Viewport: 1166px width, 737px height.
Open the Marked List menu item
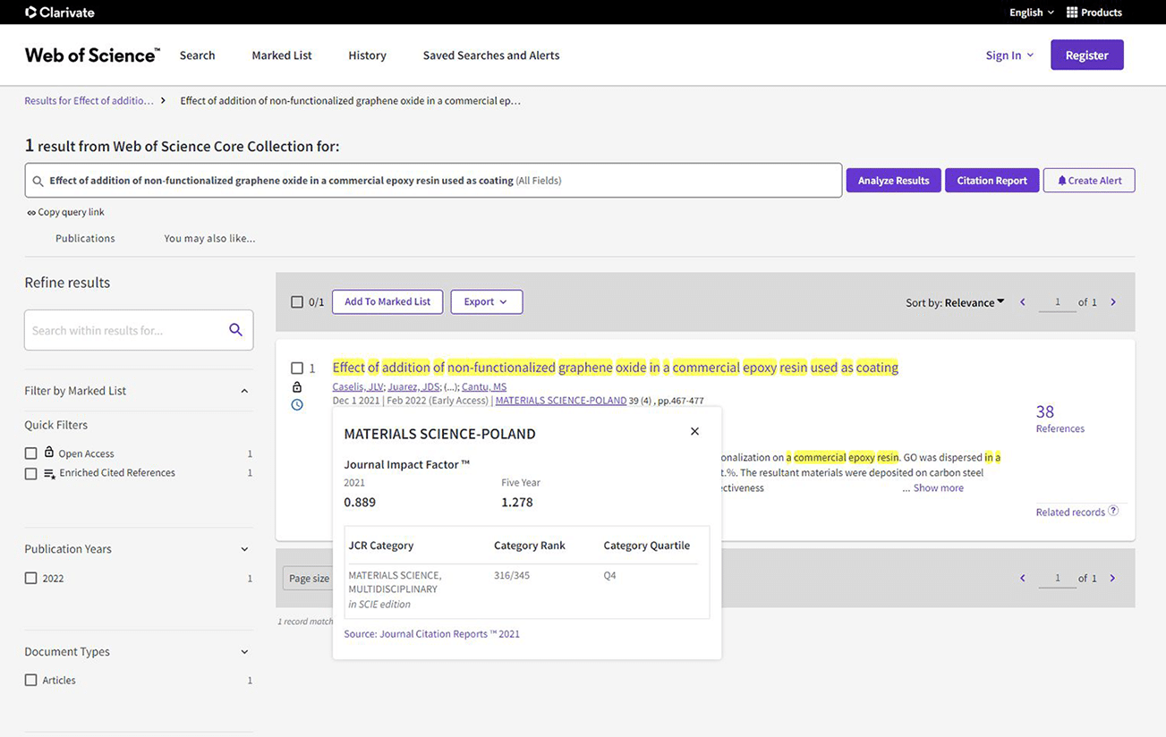[282, 55]
